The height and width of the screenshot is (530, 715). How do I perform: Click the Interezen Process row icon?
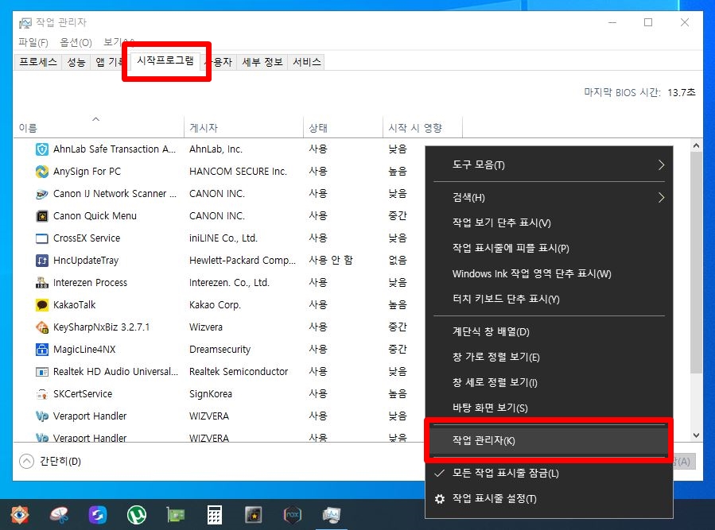[42, 283]
